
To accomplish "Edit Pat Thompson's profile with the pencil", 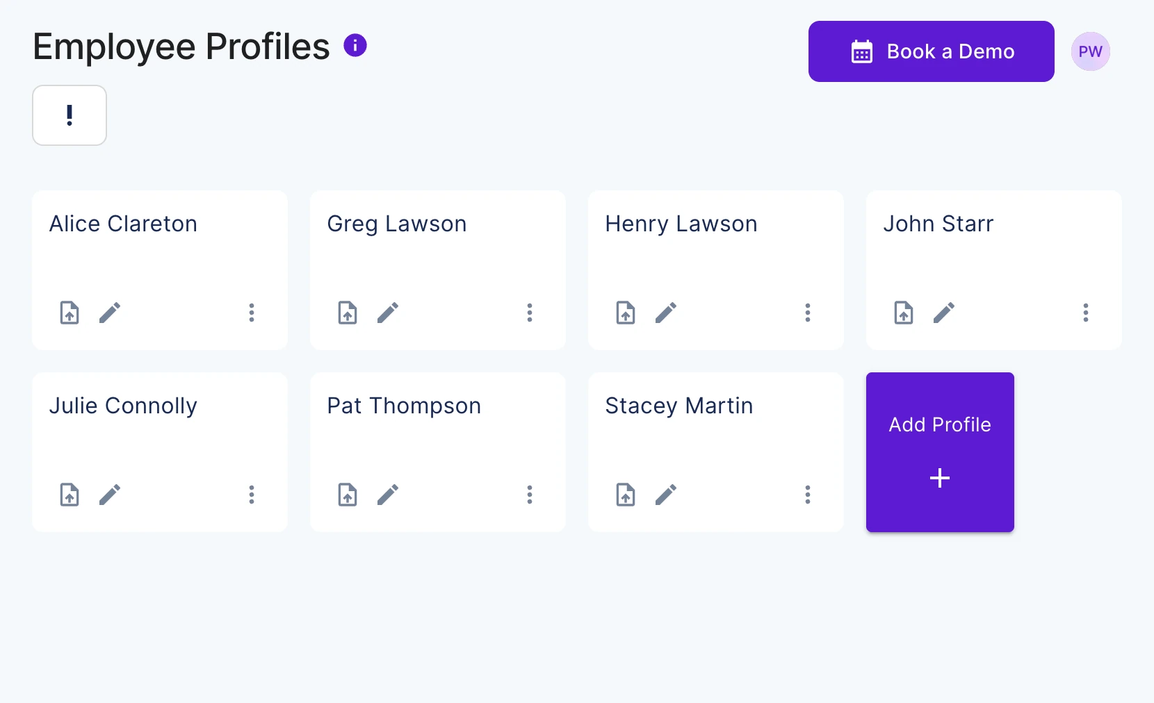I will pos(388,495).
